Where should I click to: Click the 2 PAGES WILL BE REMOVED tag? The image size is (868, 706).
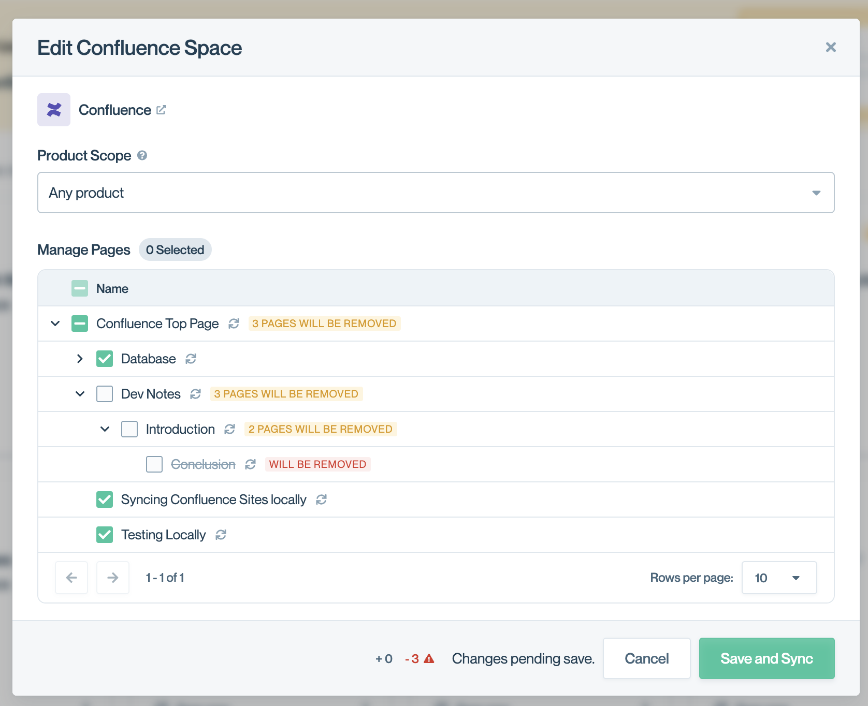321,429
